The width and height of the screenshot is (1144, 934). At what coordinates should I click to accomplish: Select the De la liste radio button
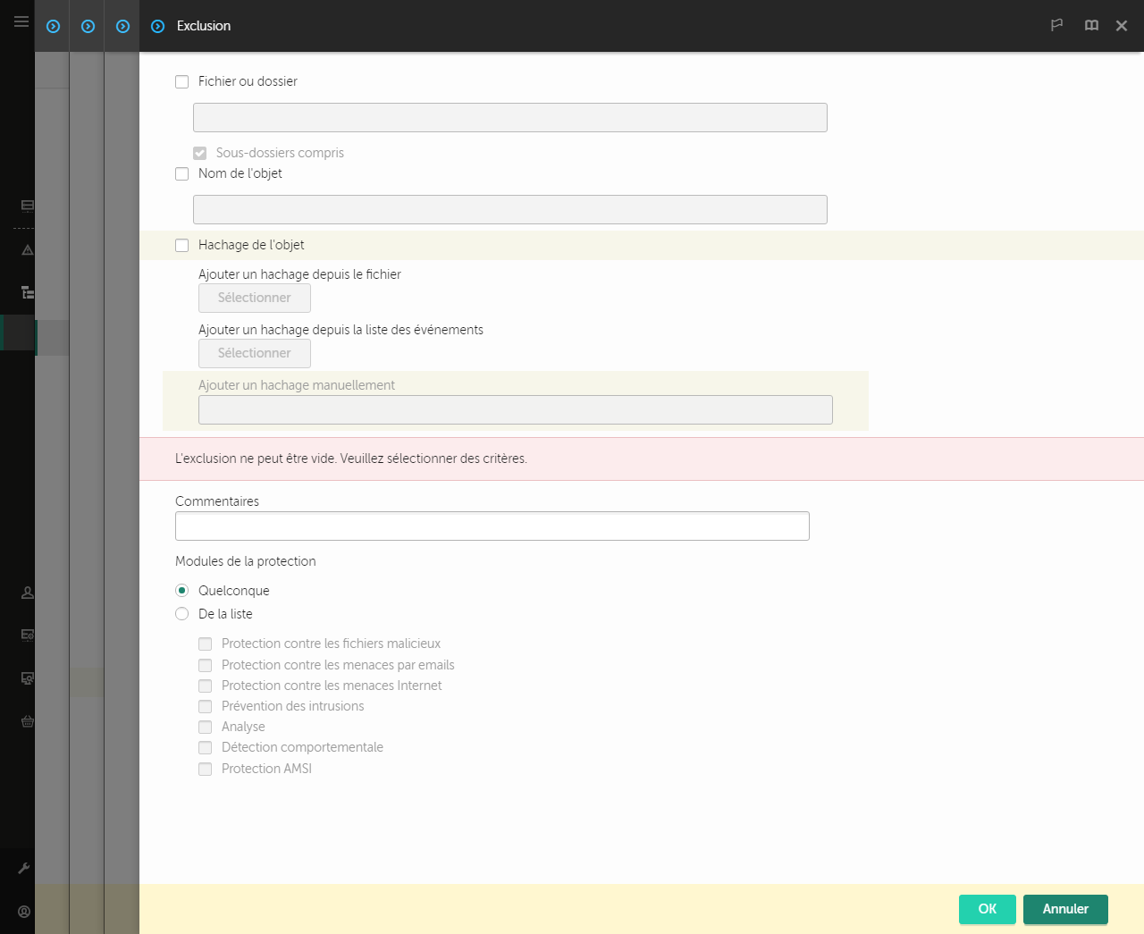pos(182,614)
